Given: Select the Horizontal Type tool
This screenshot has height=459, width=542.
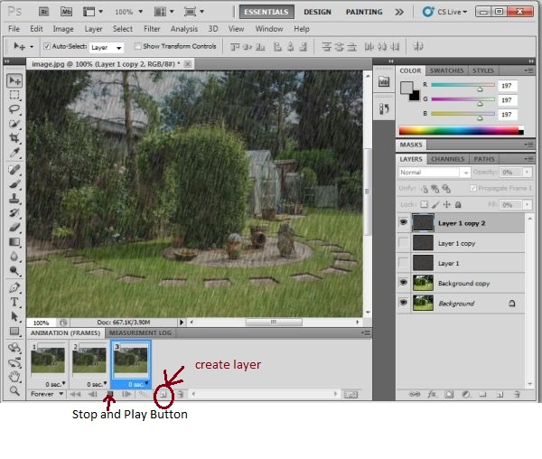Looking at the screenshot, I should pos(14,302).
